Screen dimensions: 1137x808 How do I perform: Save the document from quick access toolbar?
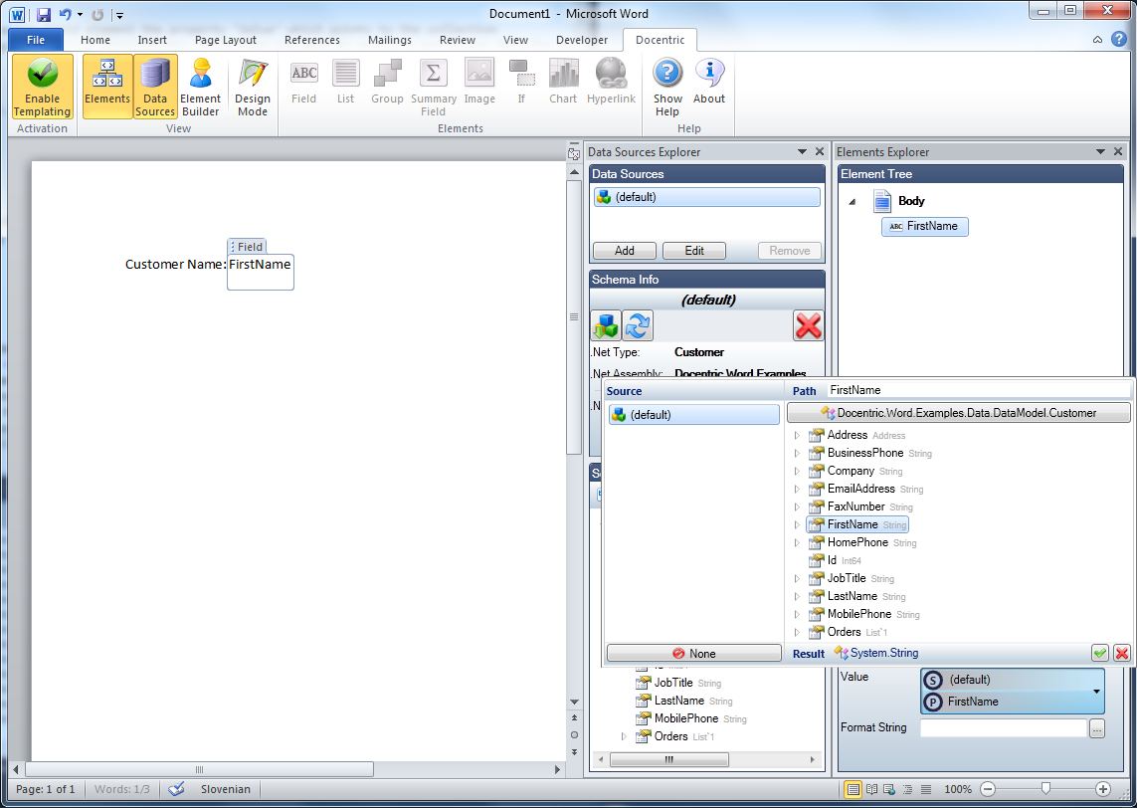point(44,14)
